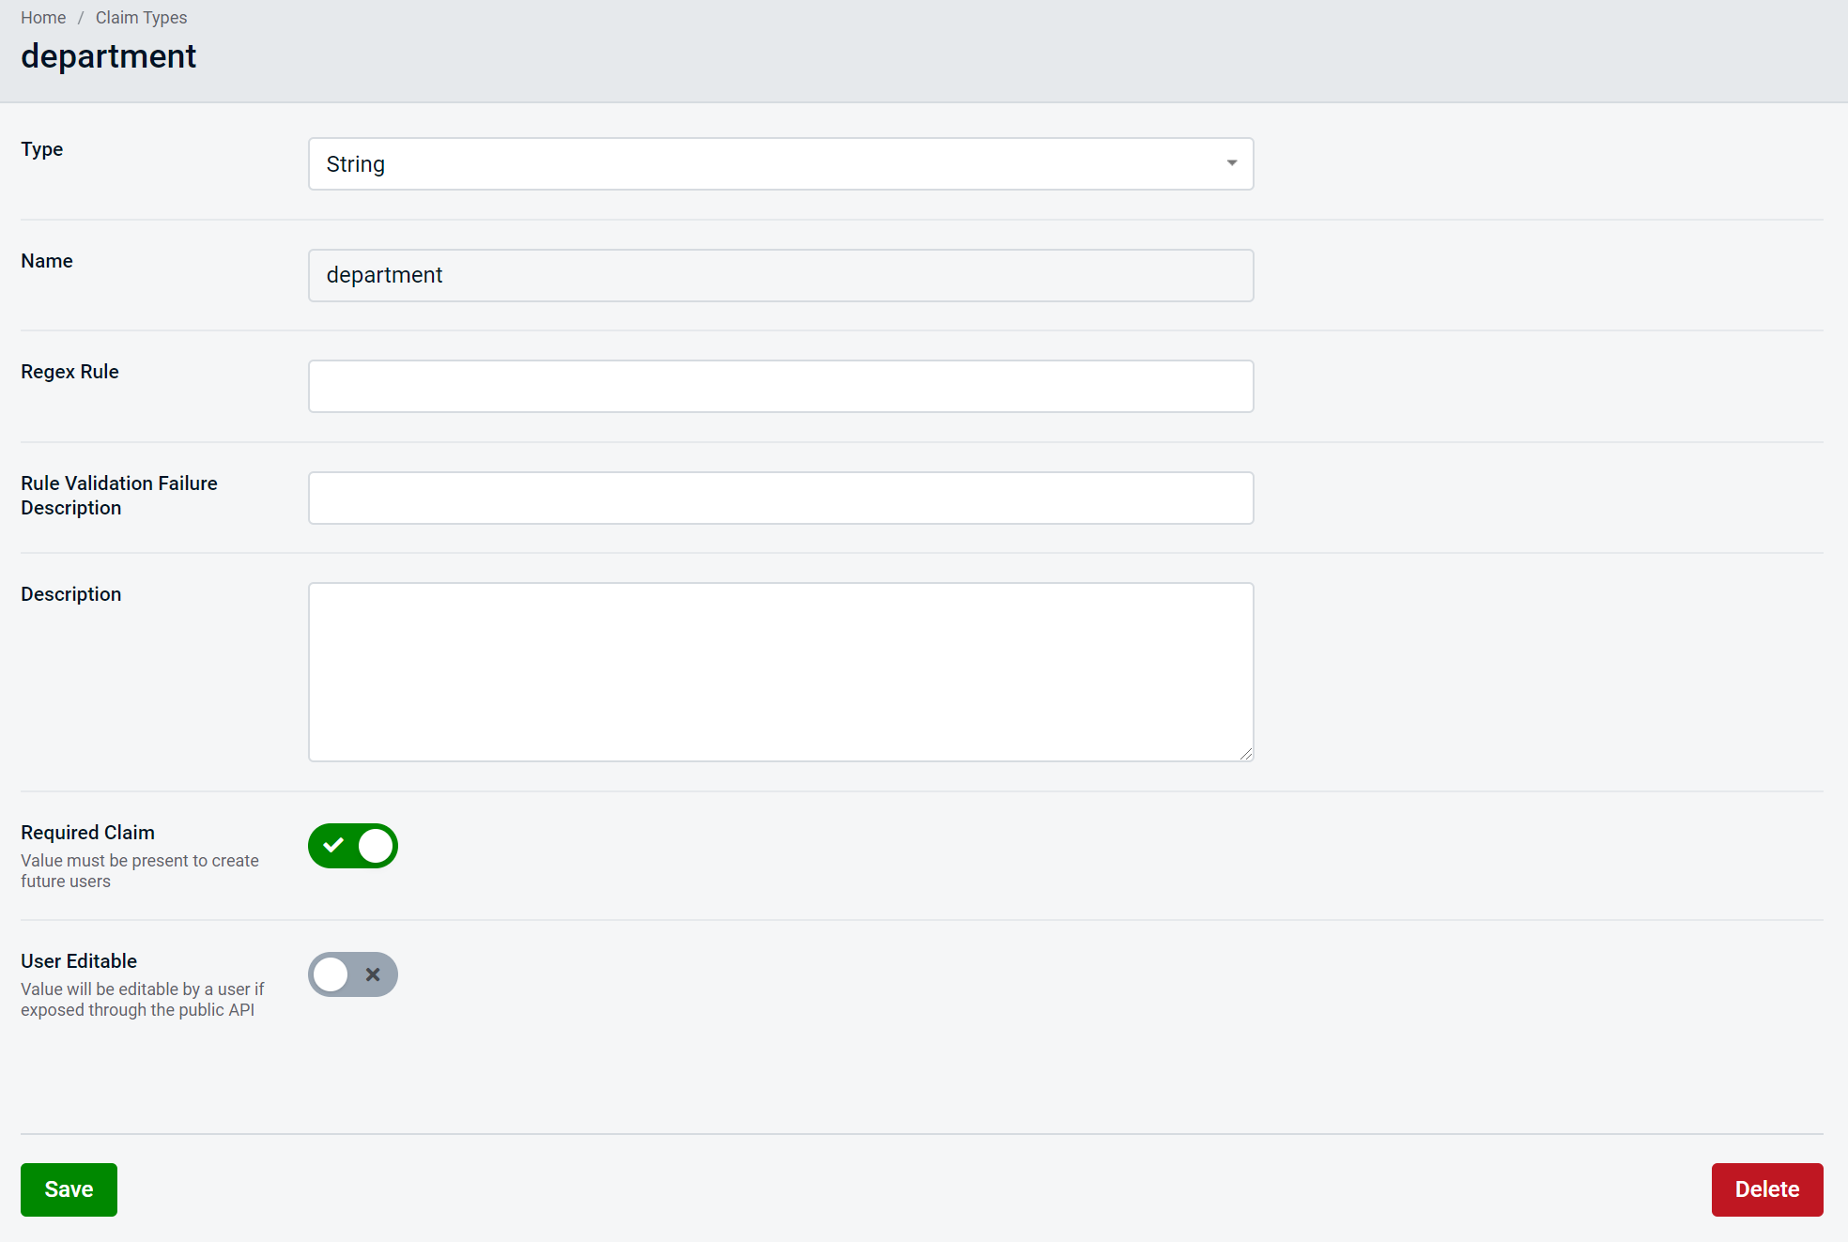Click the Regex Rule label

pyautogui.click(x=69, y=372)
